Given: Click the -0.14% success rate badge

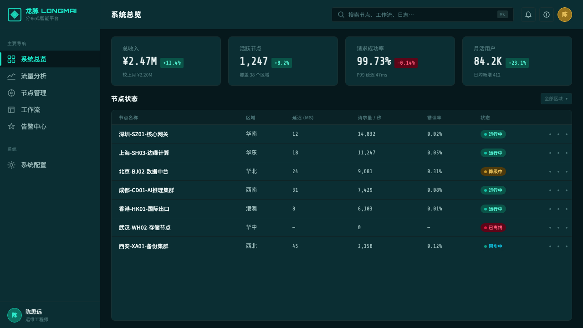Looking at the screenshot, I should click(406, 63).
